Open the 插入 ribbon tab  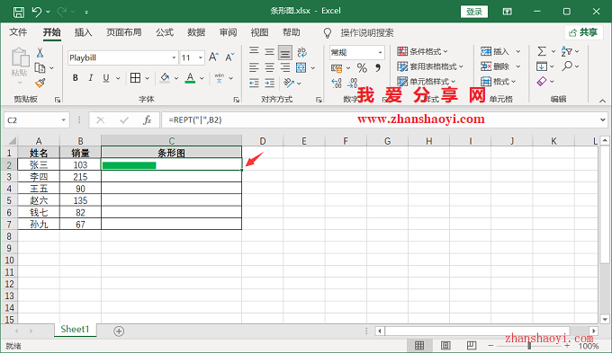click(x=83, y=32)
